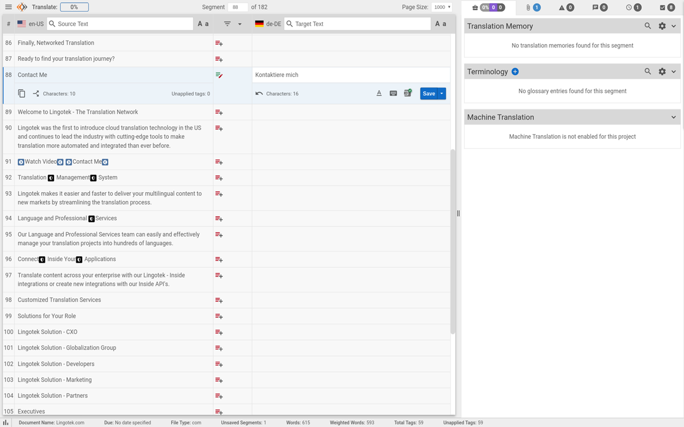Click the panel splitter handle
The image size is (684, 427).
[458, 213]
